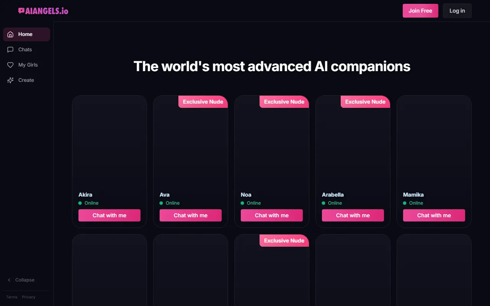The width and height of the screenshot is (490, 306).
Task: Click the My Girls heart icon
Action: pyautogui.click(x=10, y=65)
